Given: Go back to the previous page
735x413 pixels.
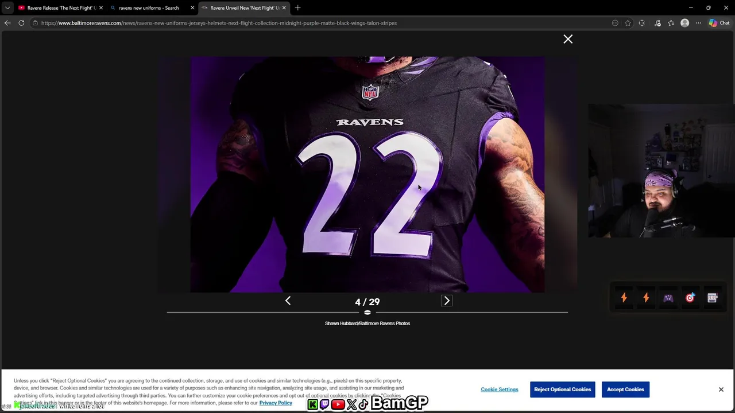Looking at the screenshot, I should [x=7, y=23].
